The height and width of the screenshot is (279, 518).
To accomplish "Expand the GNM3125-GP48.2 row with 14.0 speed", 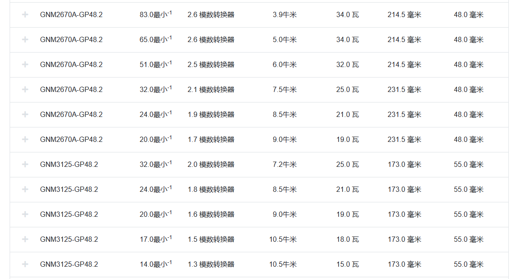I will click(x=25, y=264).
